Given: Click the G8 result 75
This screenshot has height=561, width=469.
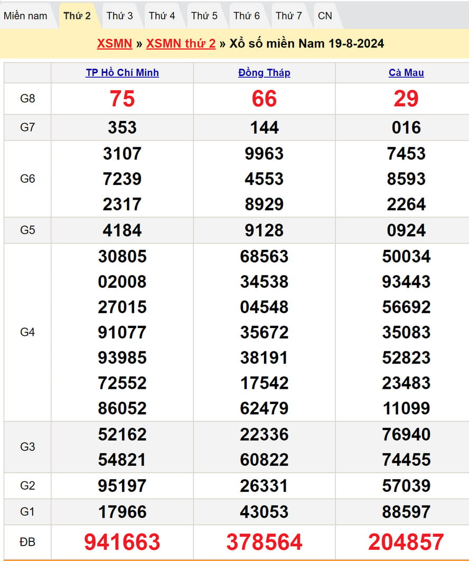Looking at the screenshot, I should (122, 99).
